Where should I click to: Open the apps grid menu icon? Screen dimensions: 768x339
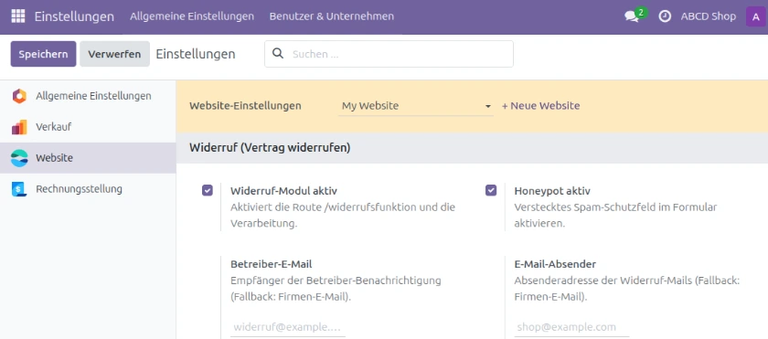(18, 16)
